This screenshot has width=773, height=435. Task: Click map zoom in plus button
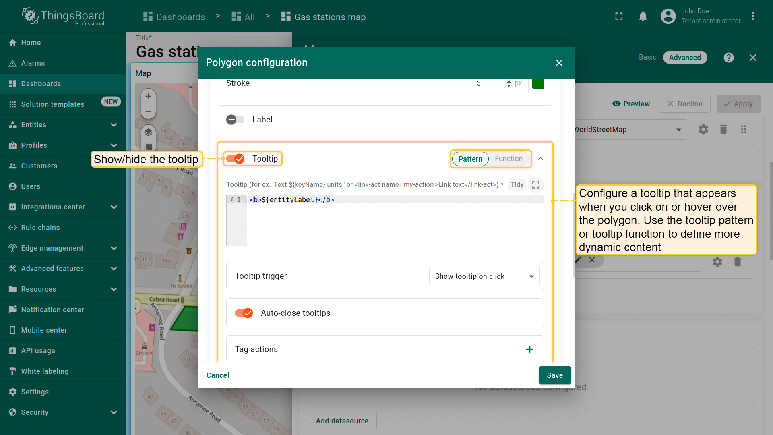[148, 96]
